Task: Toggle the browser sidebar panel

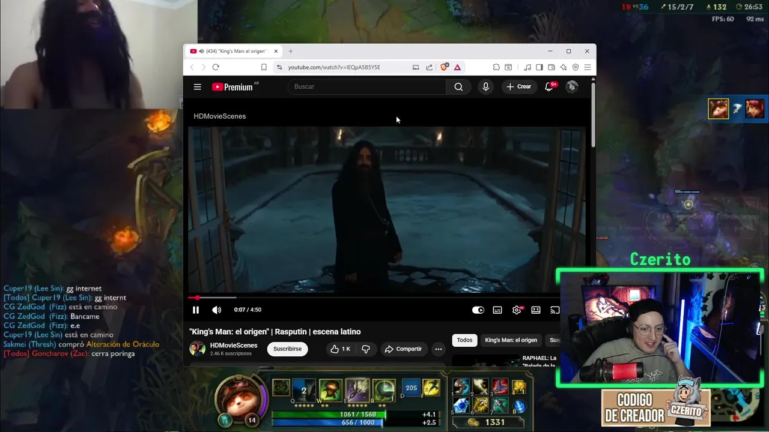Action: 540,67
